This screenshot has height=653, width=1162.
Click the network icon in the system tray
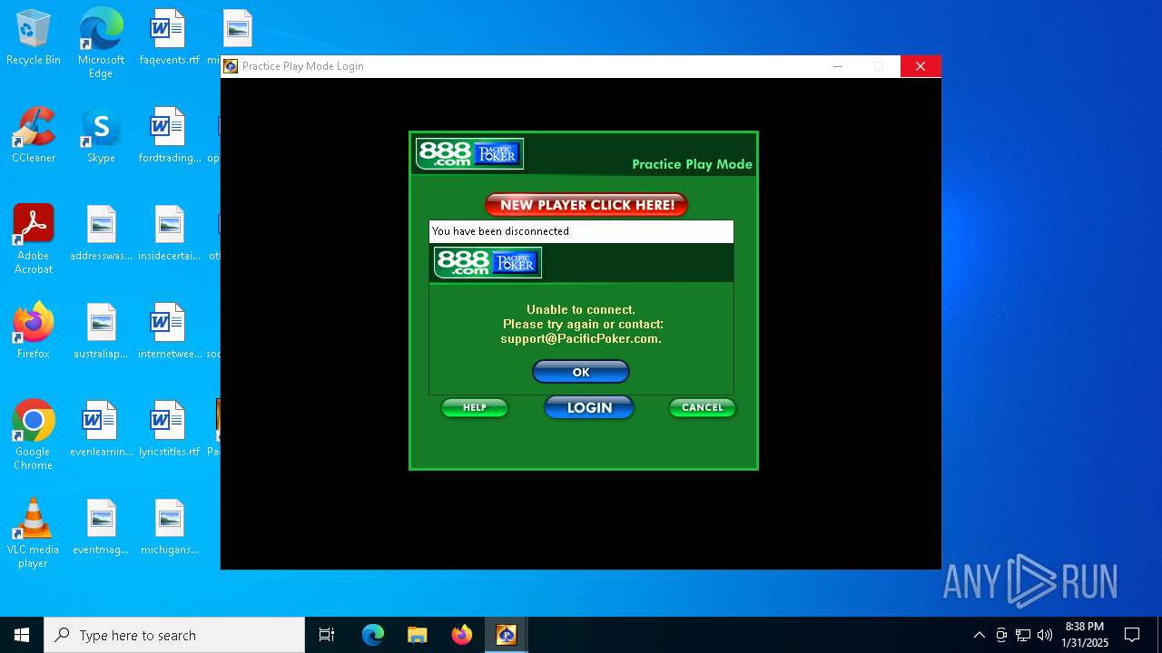(x=1023, y=635)
